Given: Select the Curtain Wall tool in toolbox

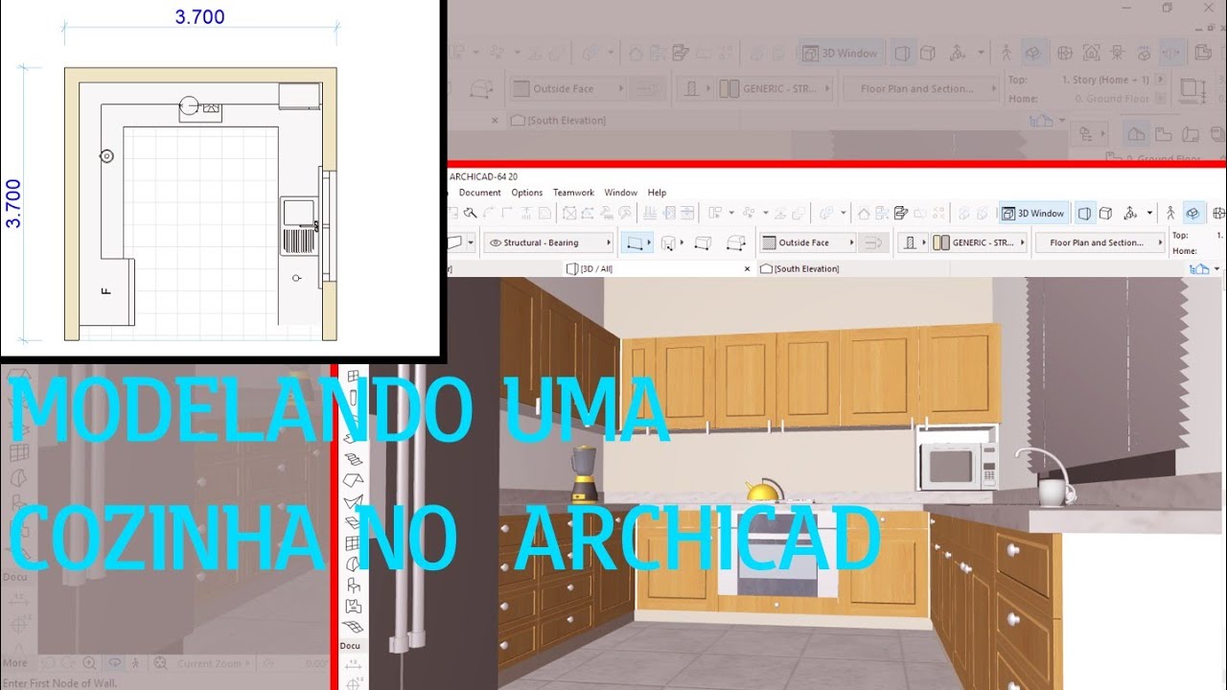Looking at the screenshot, I should tap(354, 541).
